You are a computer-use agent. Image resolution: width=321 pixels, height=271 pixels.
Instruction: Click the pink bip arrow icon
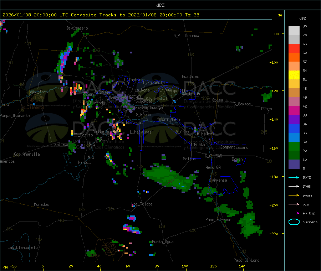tap(294, 204)
